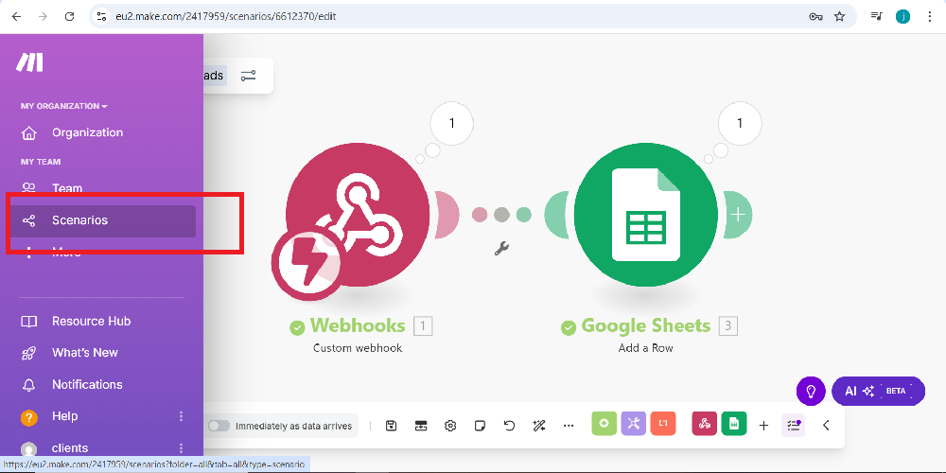Click the Webhooks favorite in toolbar
The height and width of the screenshot is (473, 946).
[704, 424]
